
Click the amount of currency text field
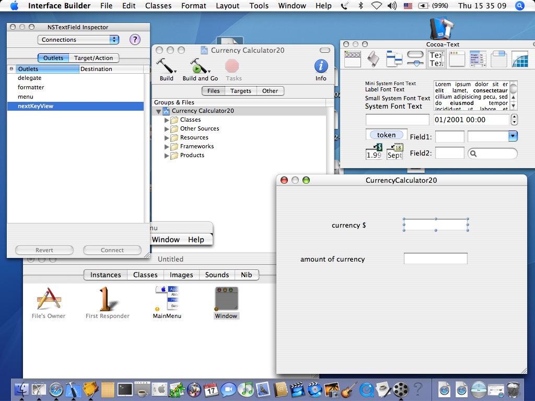click(x=436, y=258)
